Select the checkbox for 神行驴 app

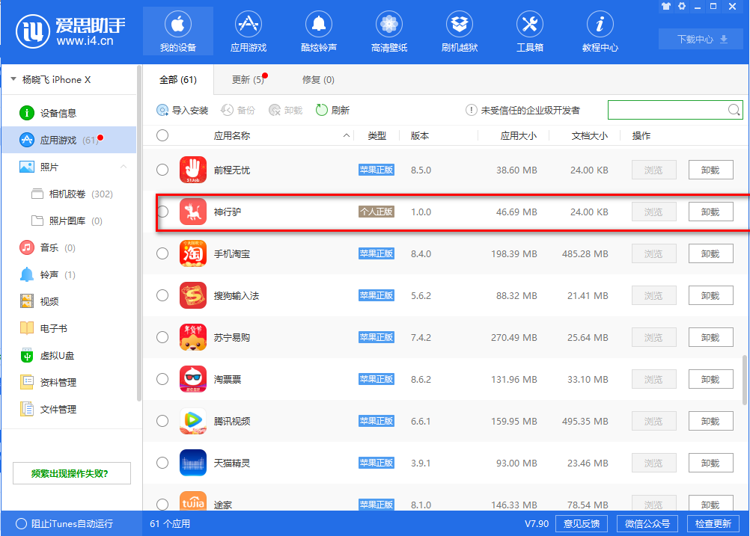click(x=162, y=212)
